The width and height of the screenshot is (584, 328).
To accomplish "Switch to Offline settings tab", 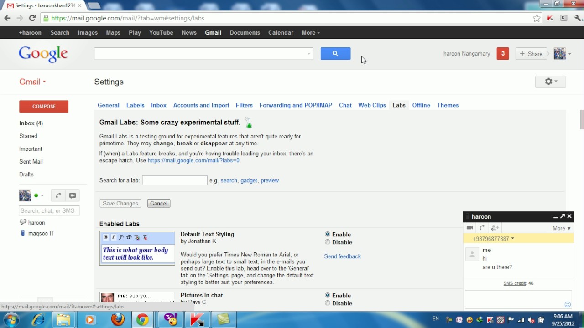I will 421,105.
